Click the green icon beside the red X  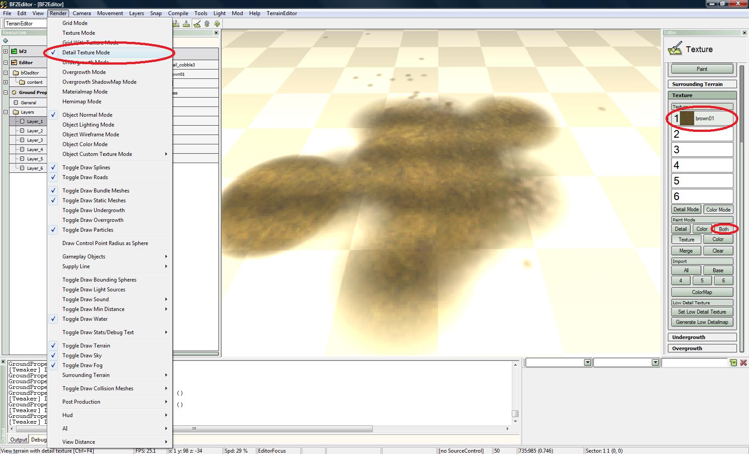[x=733, y=363]
